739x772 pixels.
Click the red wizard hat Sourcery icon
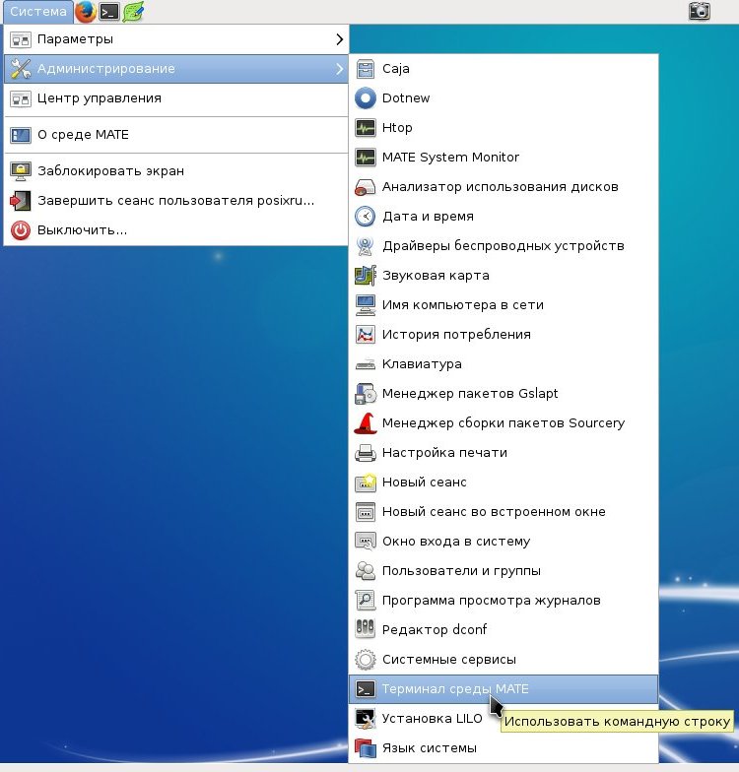coord(365,423)
